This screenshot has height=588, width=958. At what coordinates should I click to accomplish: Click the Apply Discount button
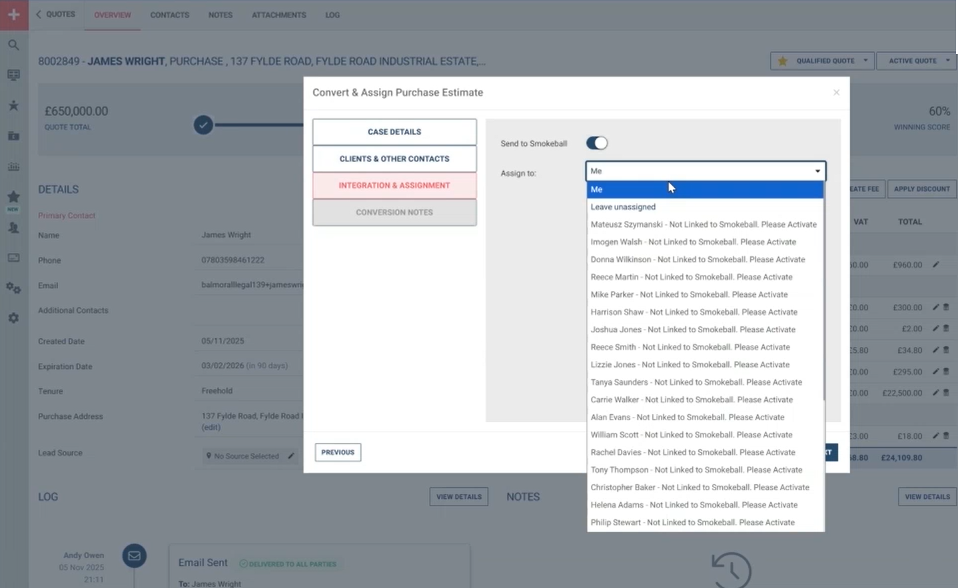(x=921, y=189)
